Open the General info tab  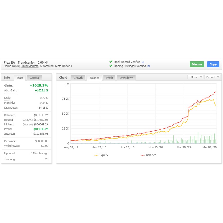pos(35,78)
